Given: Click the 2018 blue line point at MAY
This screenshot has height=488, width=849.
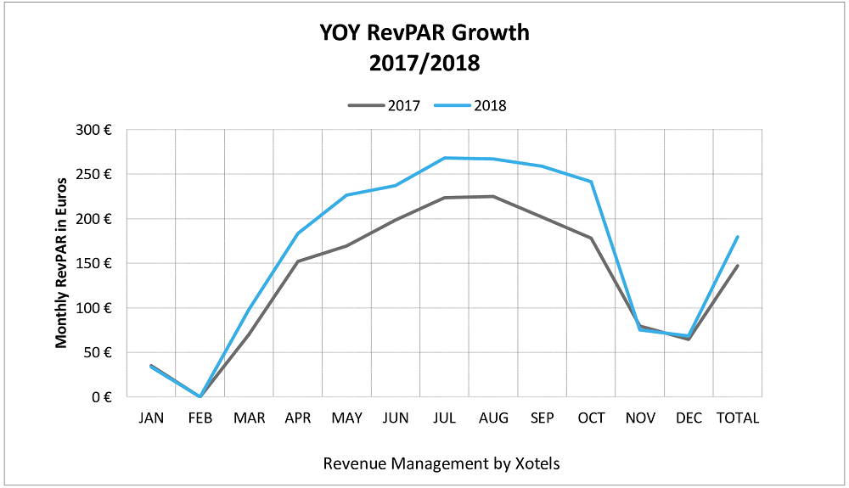Looking at the screenshot, I should pyautogui.click(x=347, y=195).
